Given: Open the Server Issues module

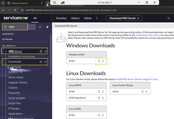Looking at the screenshot, I should coord(16,77).
